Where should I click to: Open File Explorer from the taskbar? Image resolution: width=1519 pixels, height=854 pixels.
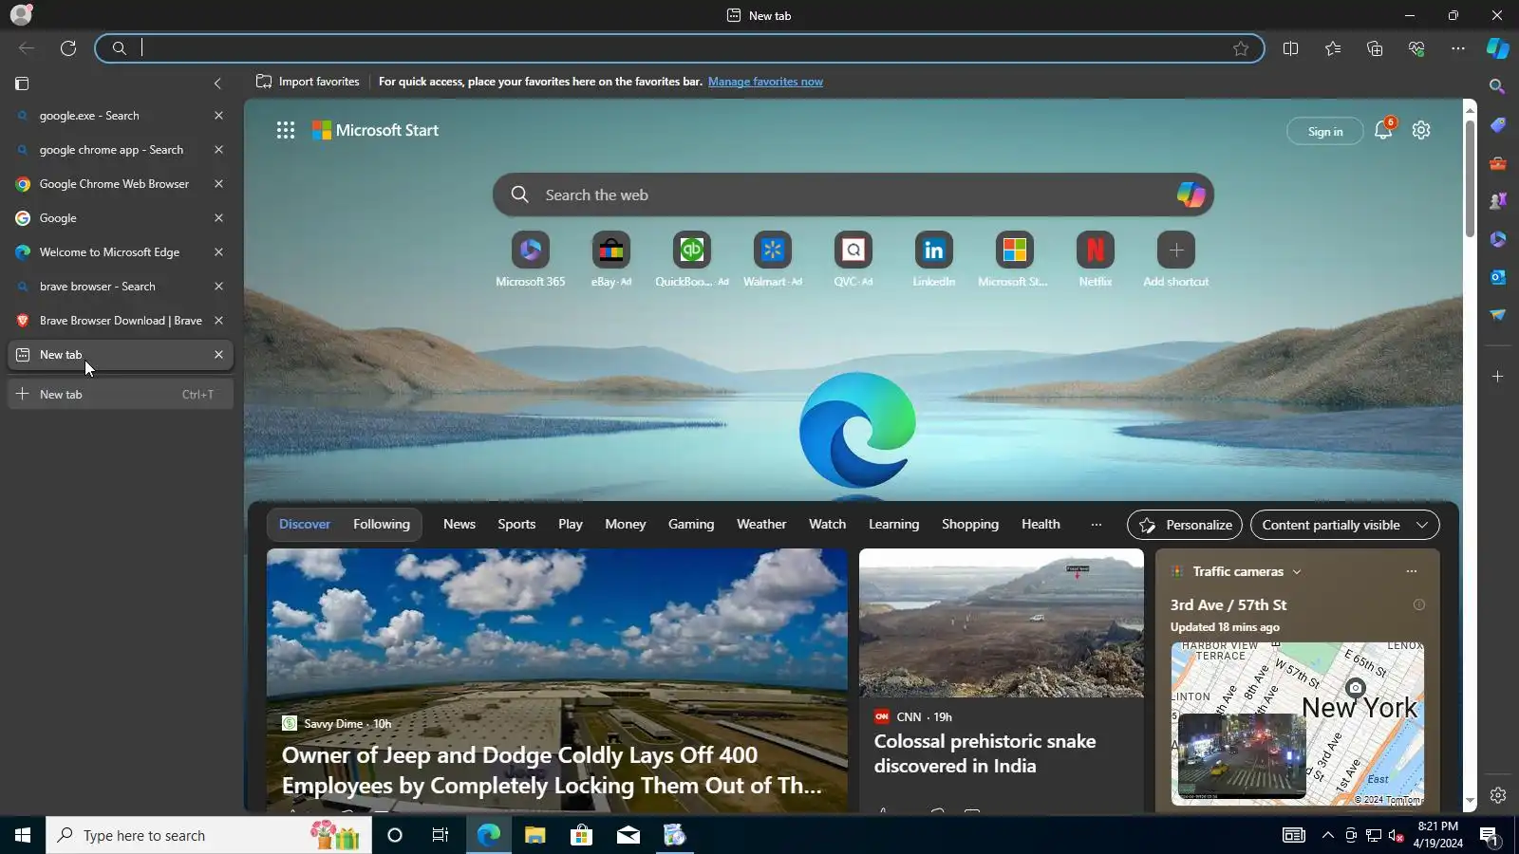point(535,835)
